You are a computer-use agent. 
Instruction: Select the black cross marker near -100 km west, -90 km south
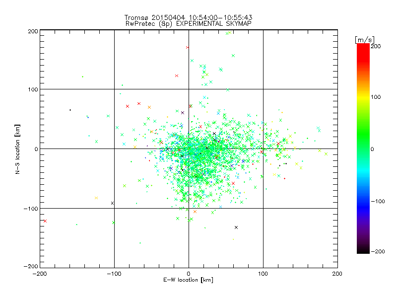pyautogui.click(x=113, y=203)
